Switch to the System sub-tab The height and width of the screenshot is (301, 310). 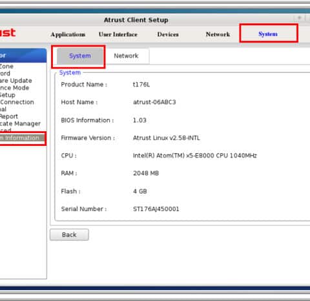point(80,56)
